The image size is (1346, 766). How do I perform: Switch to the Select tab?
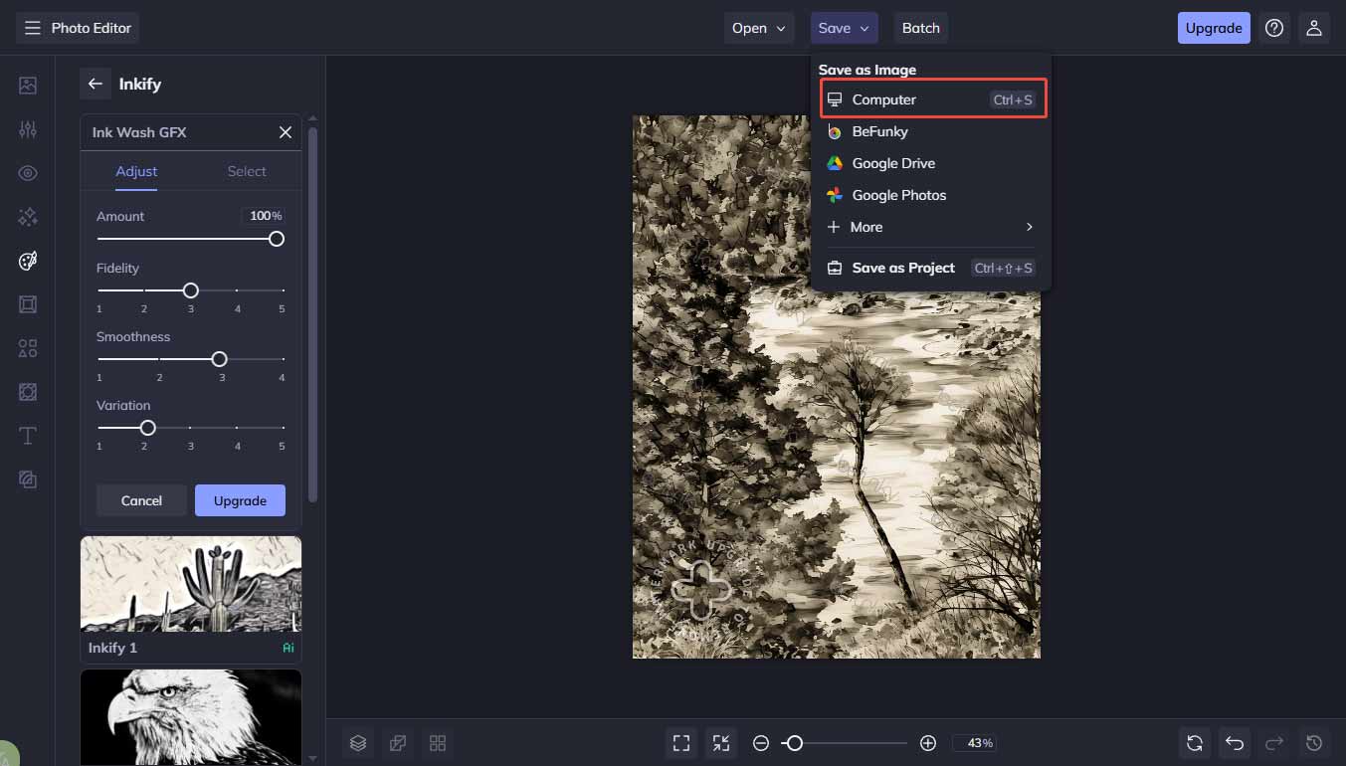point(247,171)
